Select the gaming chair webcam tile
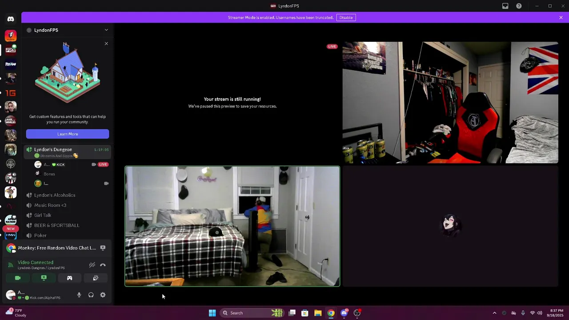Image resolution: width=569 pixels, height=320 pixels. click(x=450, y=103)
